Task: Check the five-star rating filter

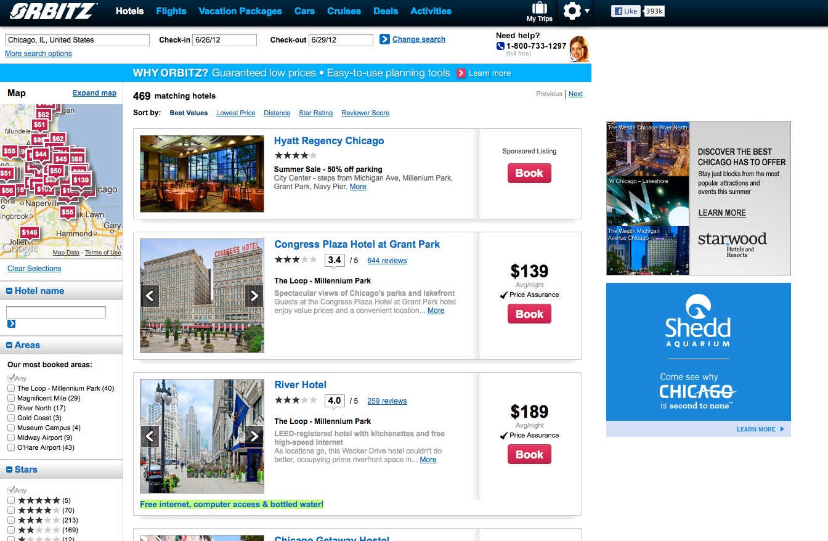Action: [11, 500]
